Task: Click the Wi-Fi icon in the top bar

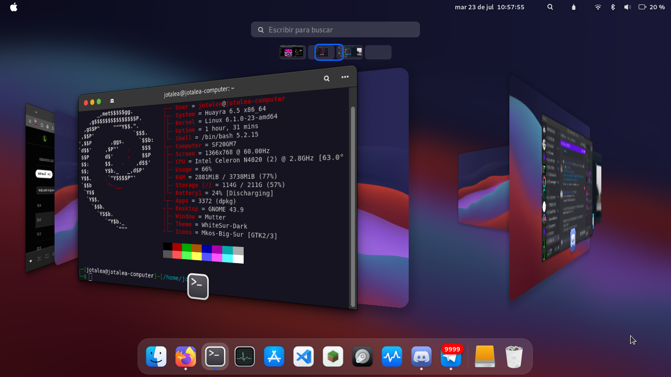Action: [x=598, y=7]
